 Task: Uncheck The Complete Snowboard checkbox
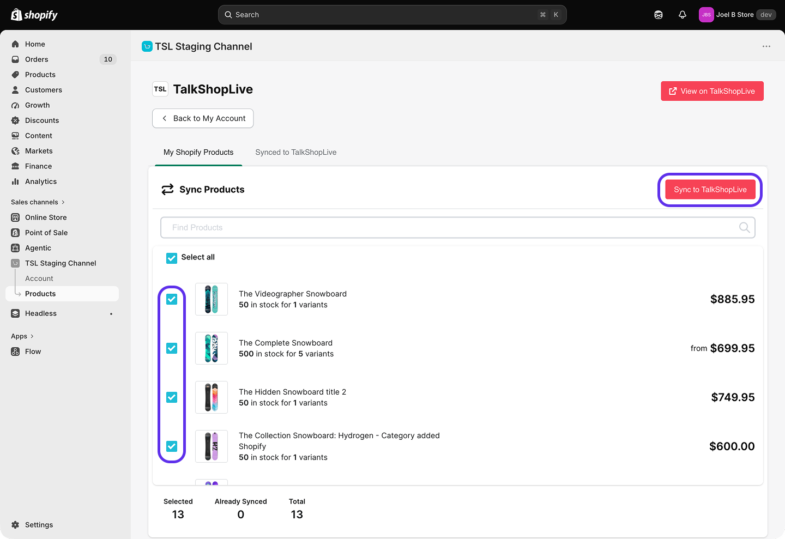(172, 348)
